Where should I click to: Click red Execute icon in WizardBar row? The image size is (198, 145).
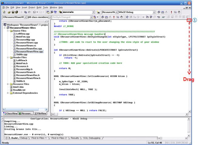click(x=114, y=17)
